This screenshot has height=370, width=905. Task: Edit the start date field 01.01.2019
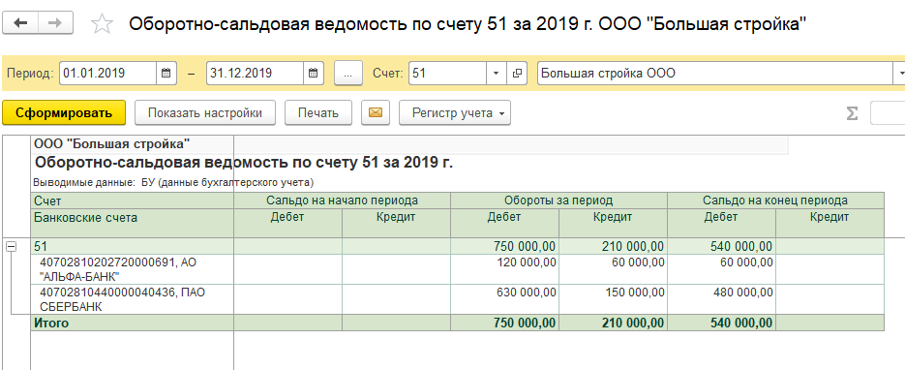(x=108, y=74)
